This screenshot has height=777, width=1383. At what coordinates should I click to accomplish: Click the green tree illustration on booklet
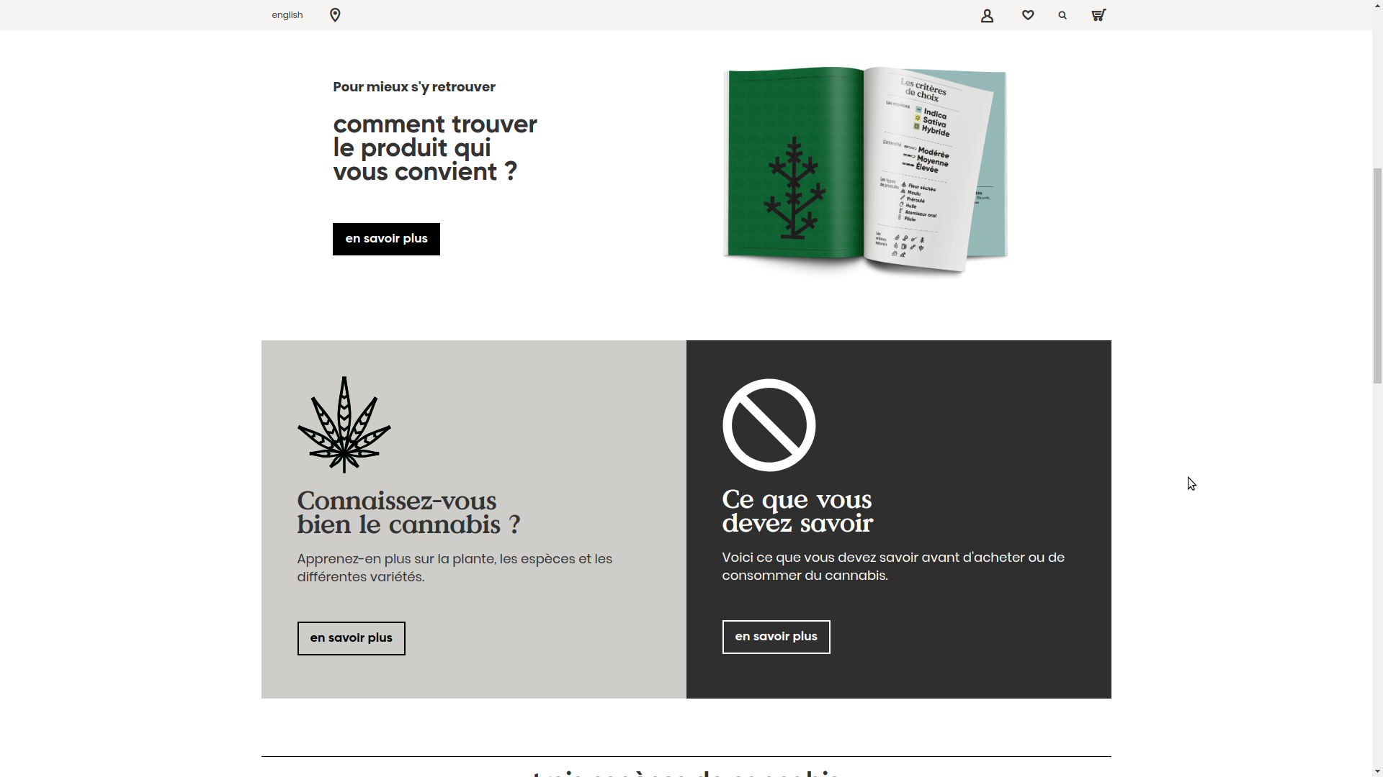point(795,188)
